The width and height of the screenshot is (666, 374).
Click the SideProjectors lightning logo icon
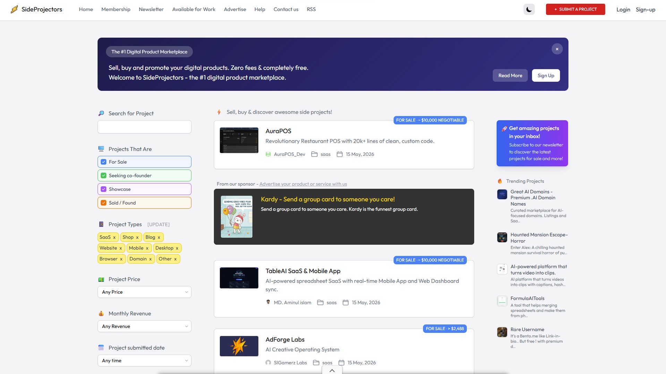coord(14,9)
